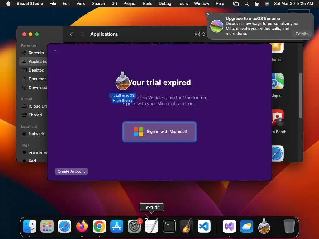Open Terminal from the Dock
The height and width of the screenshot is (239, 319).
[169, 226]
